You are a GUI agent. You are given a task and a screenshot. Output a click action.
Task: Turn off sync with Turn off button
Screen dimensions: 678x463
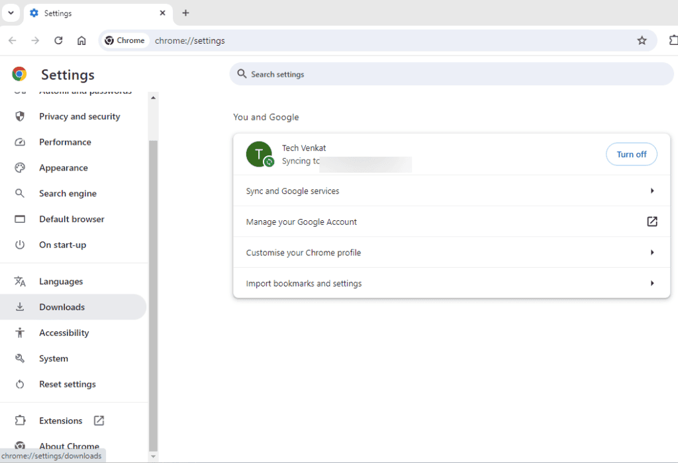tap(631, 154)
